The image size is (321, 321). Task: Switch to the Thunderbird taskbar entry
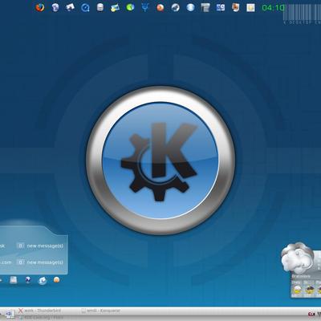click(39, 311)
